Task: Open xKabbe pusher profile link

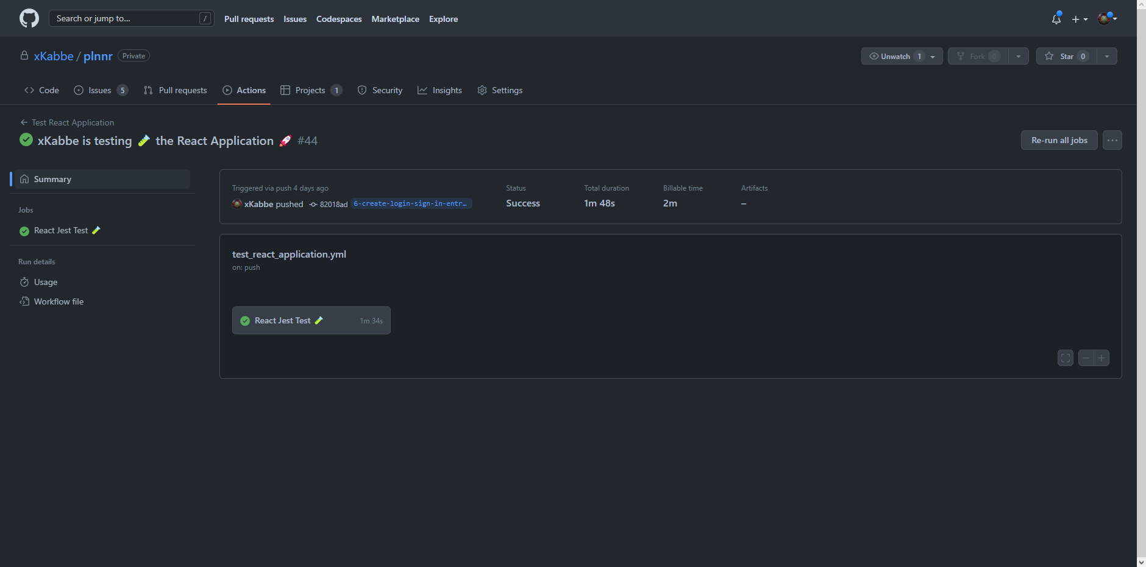Action: coord(258,204)
